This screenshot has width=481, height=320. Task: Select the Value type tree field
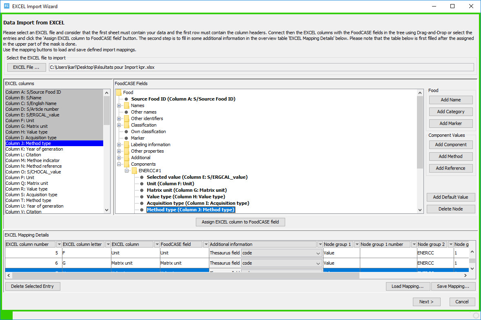point(186,197)
